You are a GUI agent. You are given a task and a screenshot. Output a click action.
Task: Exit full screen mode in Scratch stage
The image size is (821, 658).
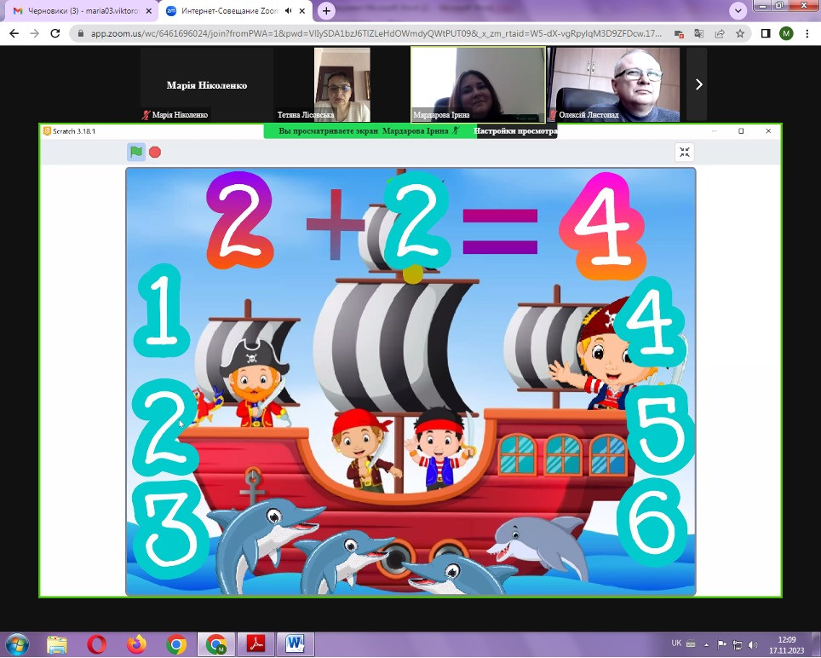click(685, 152)
